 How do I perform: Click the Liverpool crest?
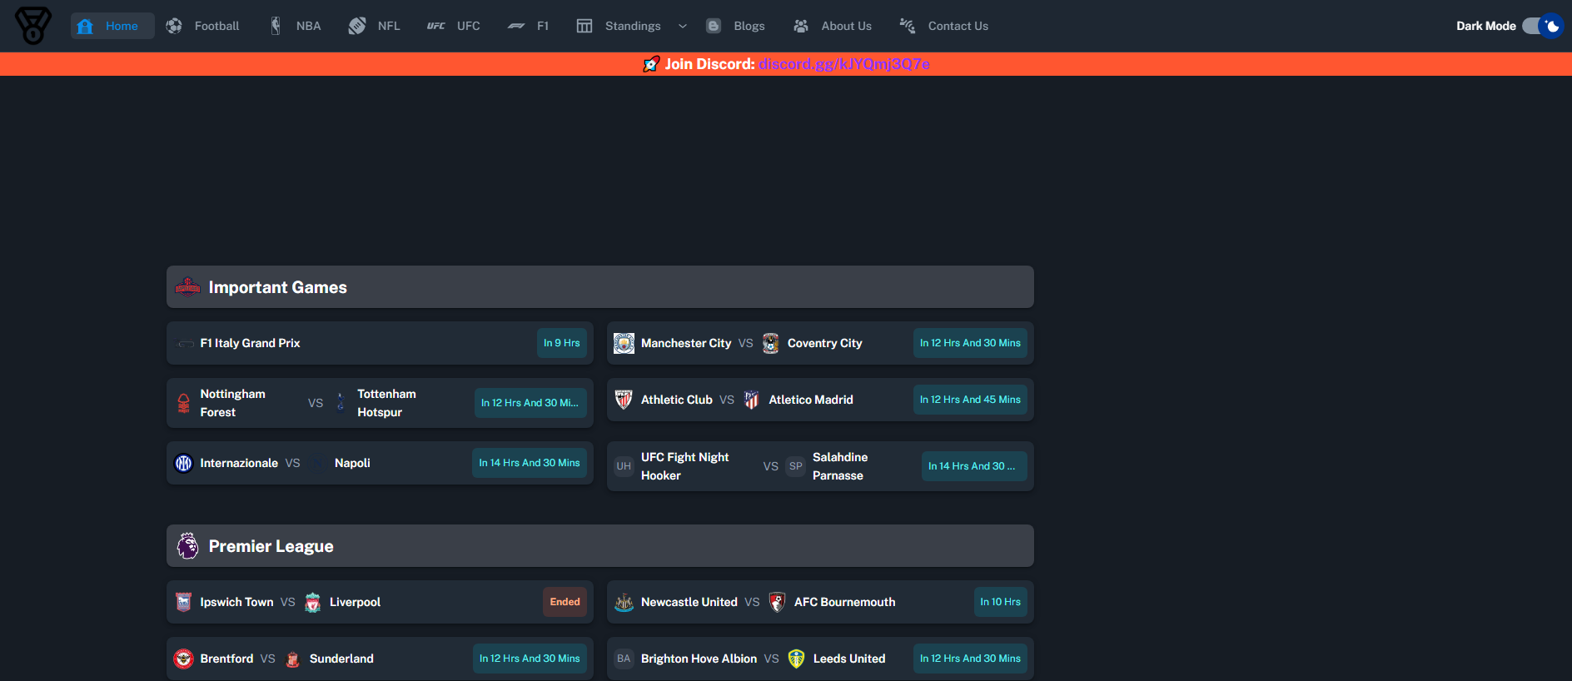(x=313, y=602)
